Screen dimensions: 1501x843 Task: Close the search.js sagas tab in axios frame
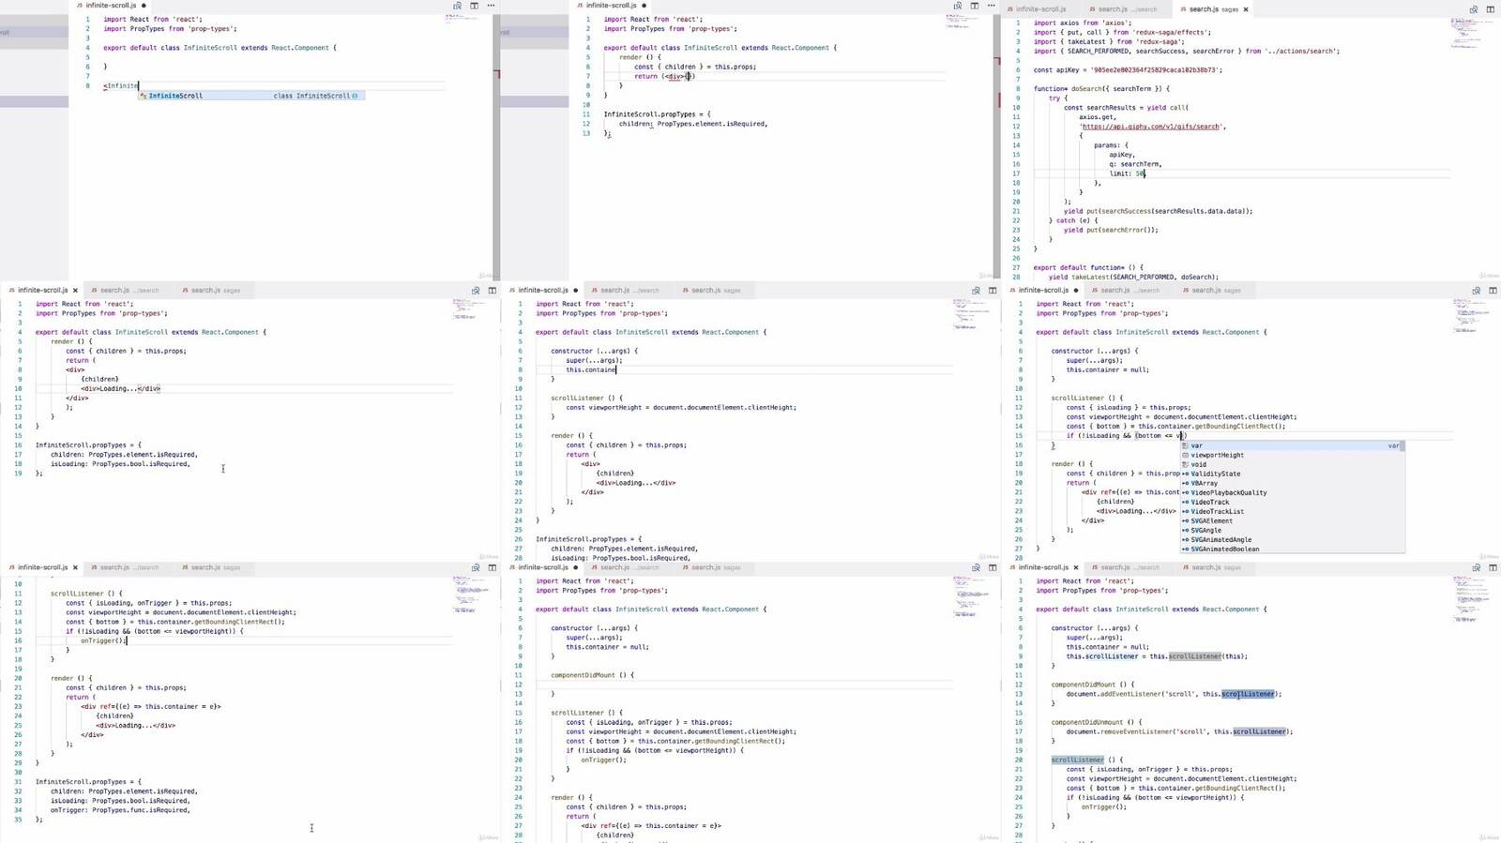tap(1246, 9)
